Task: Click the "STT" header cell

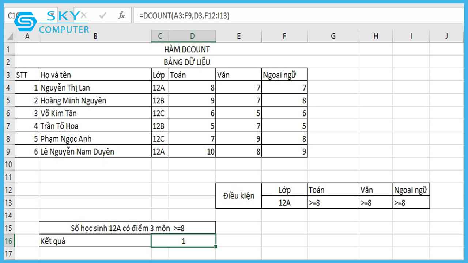Action: click(x=27, y=75)
